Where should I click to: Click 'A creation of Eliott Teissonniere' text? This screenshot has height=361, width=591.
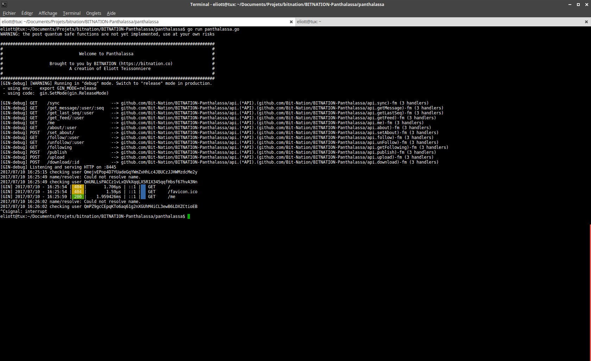tap(110, 69)
